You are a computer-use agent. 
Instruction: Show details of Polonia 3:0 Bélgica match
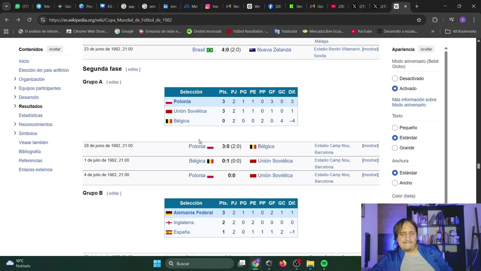tap(370, 146)
